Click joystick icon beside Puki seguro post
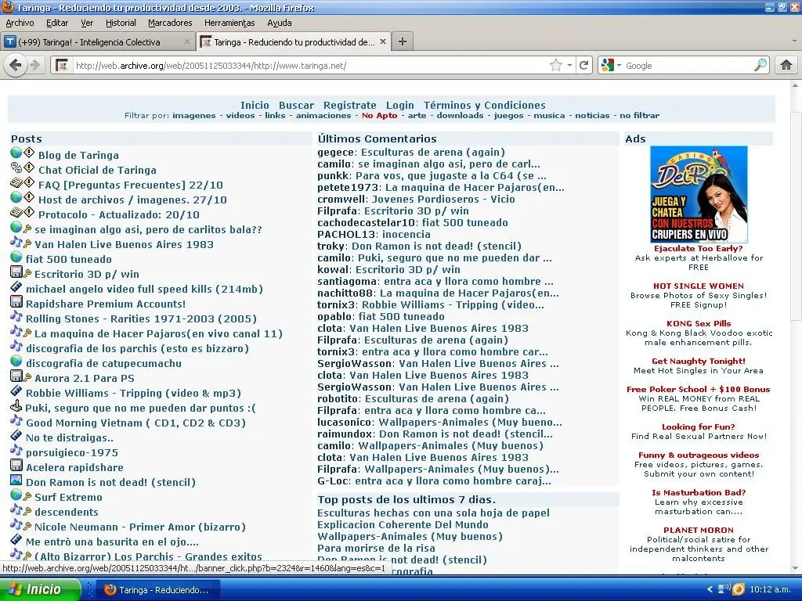Image resolution: width=802 pixels, height=601 pixels. [x=16, y=405]
